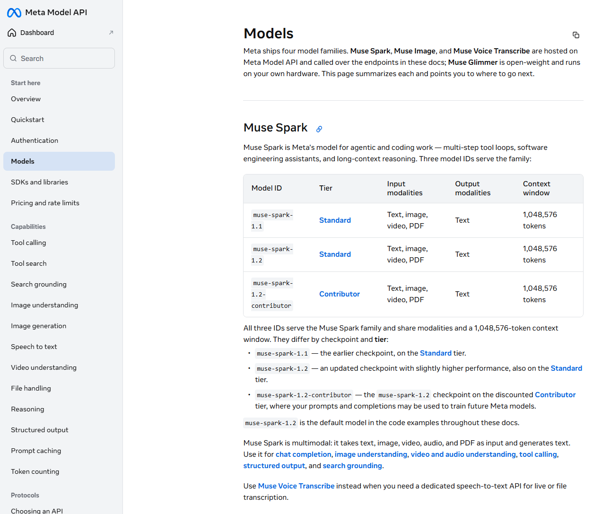
Task: Click the Muse Spark anchor link icon
Action: [319, 129]
